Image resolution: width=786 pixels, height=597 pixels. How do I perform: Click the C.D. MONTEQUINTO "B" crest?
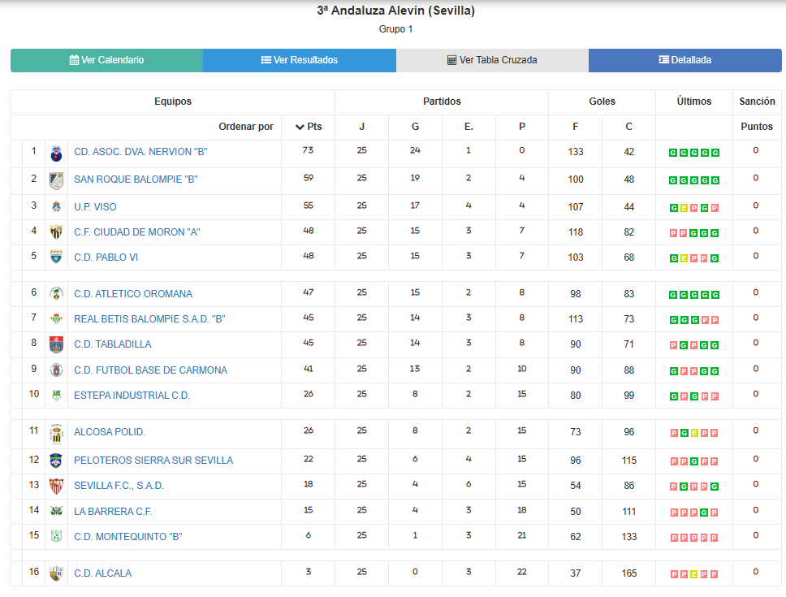(57, 536)
